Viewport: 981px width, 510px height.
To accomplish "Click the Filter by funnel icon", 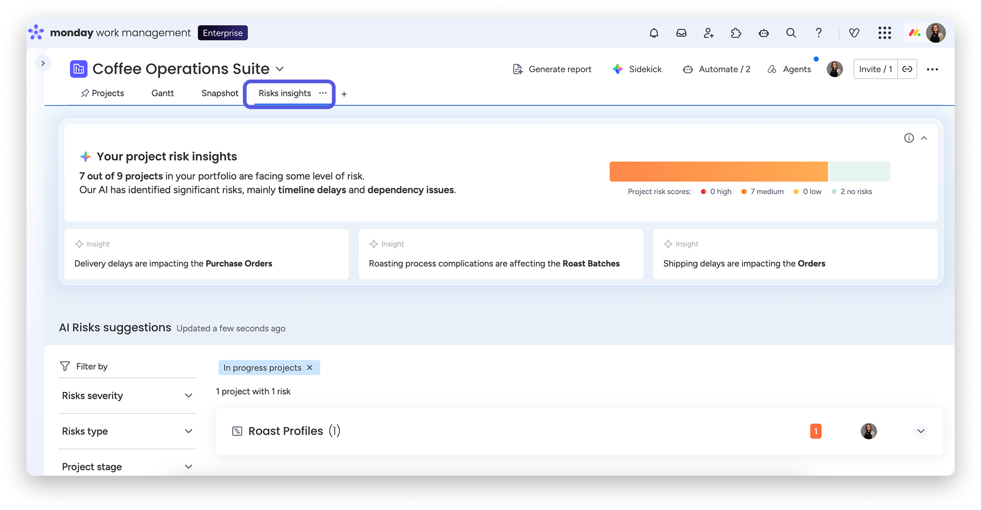I will [65, 366].
